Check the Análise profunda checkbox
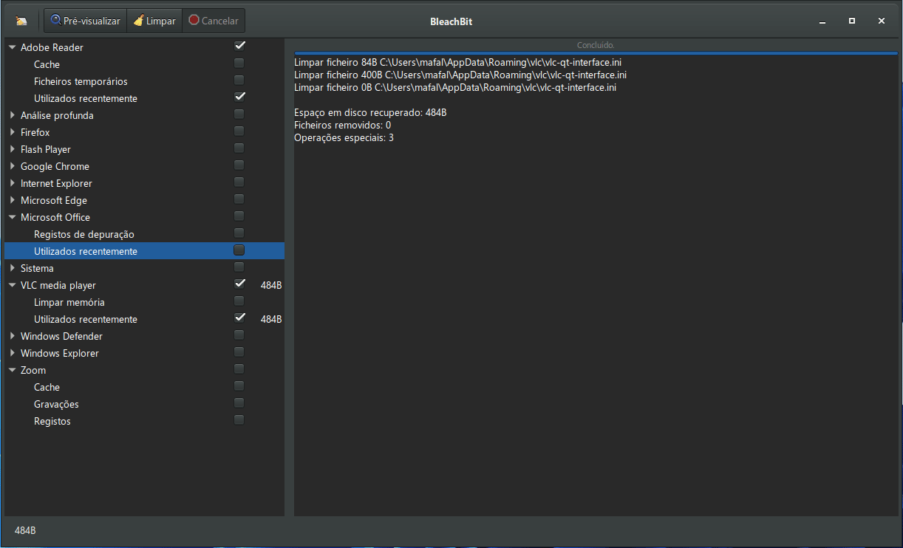Image resolution: width=903 pixels, height=548 pixels. tap(239, 114)
